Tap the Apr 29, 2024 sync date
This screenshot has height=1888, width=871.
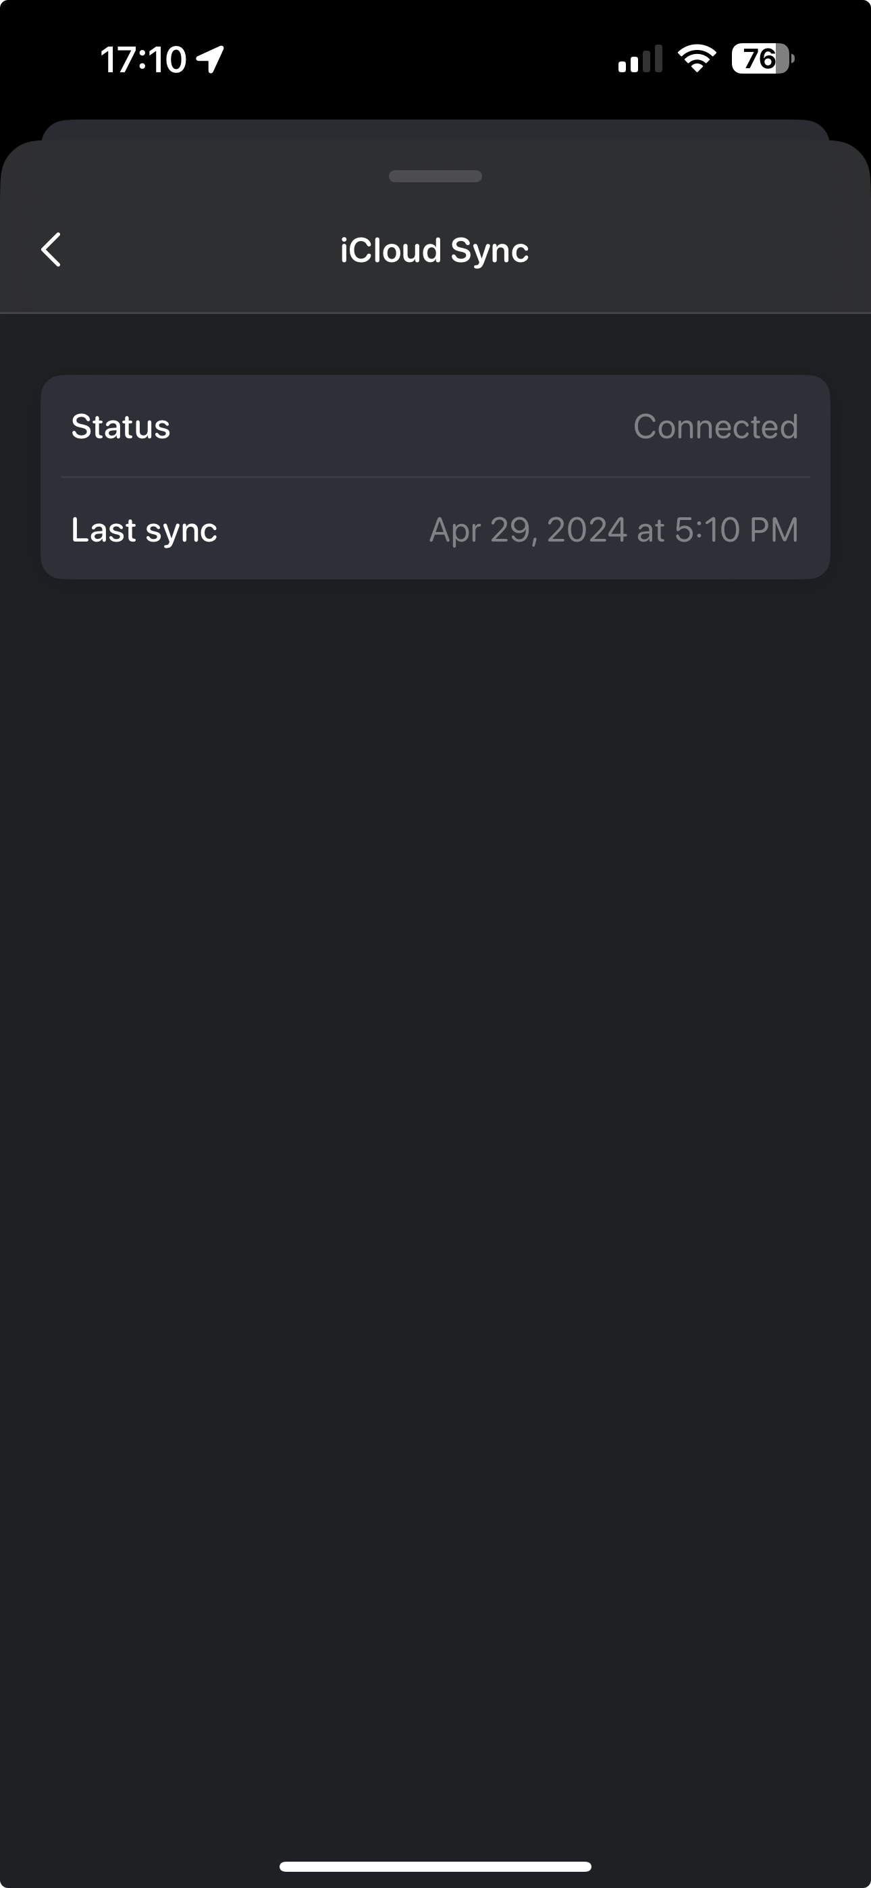click(528, 530)
